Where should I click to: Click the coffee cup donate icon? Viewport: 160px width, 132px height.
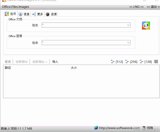coord(144,127)
